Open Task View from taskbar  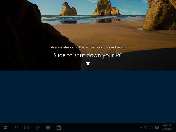tap(26, 128)
